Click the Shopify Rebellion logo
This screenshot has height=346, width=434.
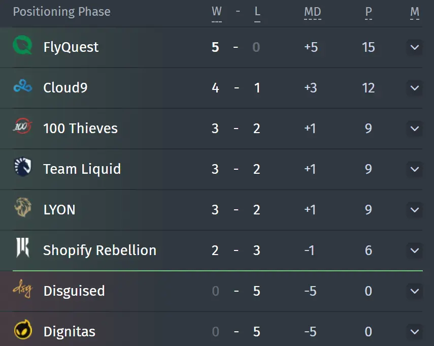pyautogui.click(x=23, y=247)
